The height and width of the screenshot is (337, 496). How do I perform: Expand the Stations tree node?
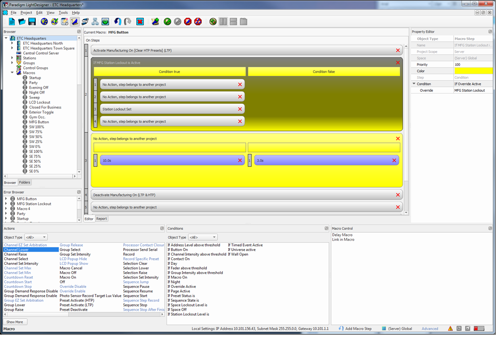click(12, 58)
